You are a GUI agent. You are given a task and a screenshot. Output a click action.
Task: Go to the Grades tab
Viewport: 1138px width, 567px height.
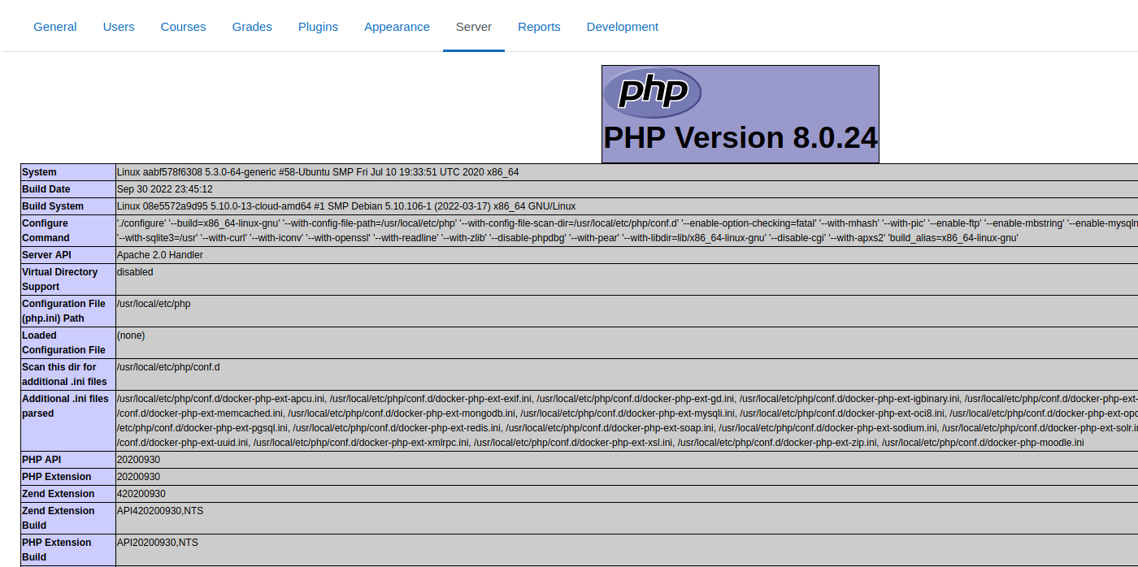coord(252,27)
